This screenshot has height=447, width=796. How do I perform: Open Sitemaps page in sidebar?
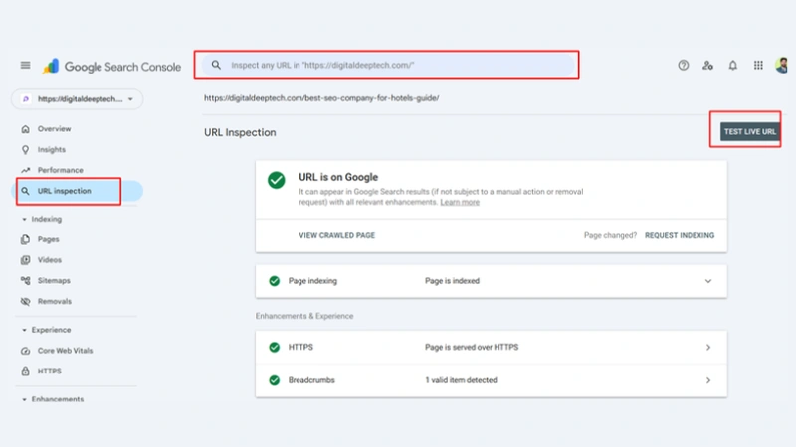(x=54, y=280)
